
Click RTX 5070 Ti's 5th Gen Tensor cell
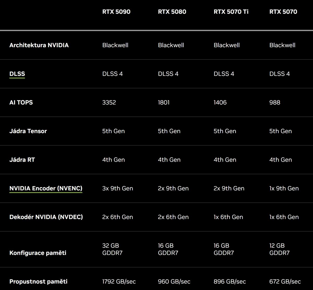225,131
